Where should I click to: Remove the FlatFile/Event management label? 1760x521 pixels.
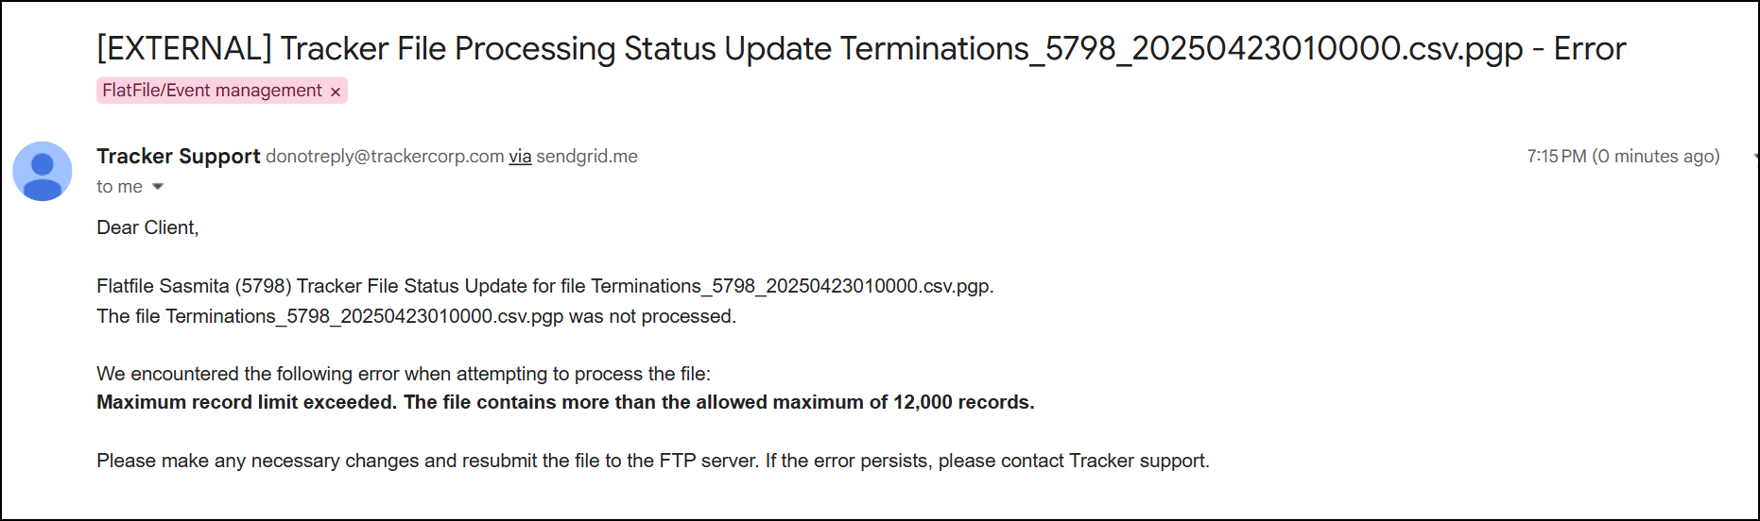pos(335,92)
